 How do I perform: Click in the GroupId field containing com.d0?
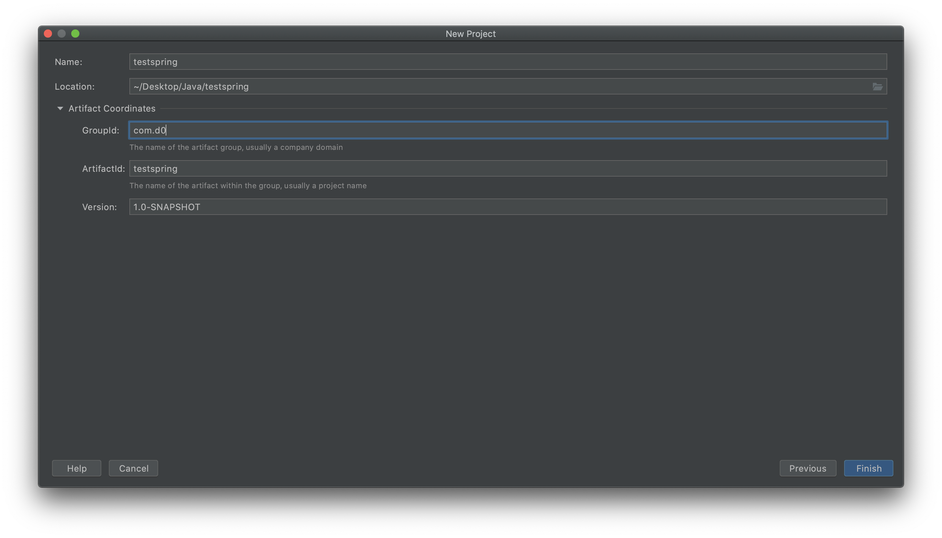coord(507,130)
